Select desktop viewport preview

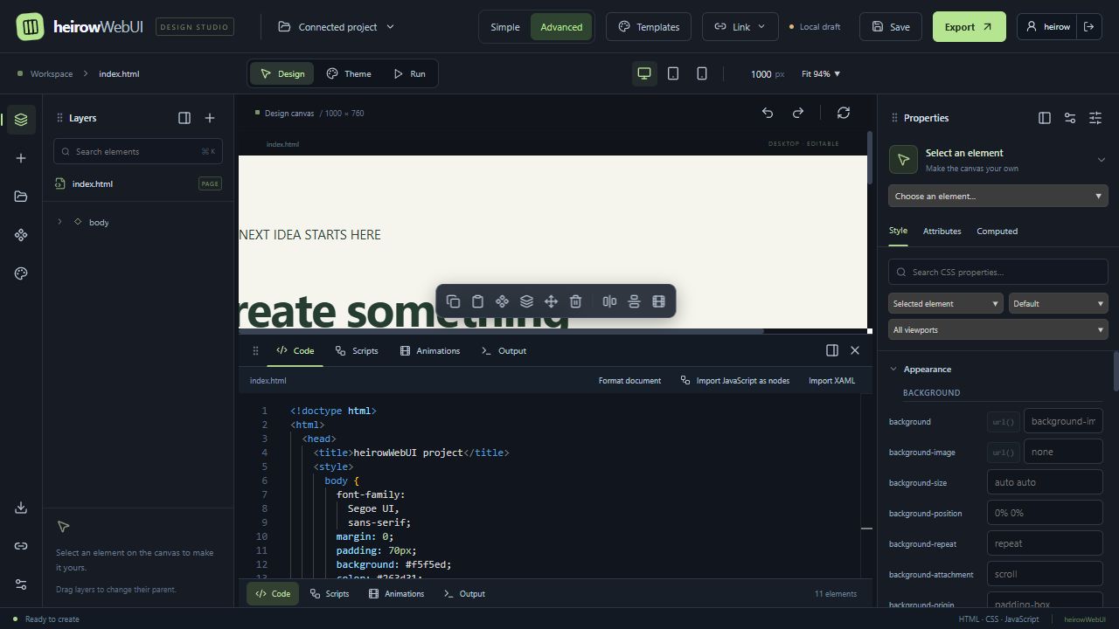644,74
